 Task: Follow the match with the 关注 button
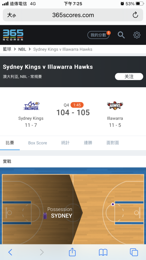click(x=129, y=76)
